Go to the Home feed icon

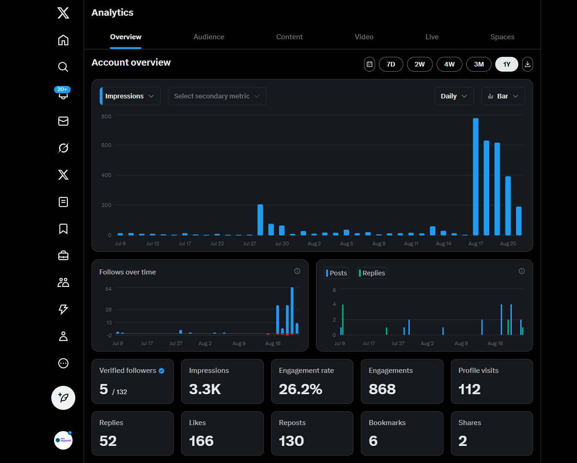point(63,40)
